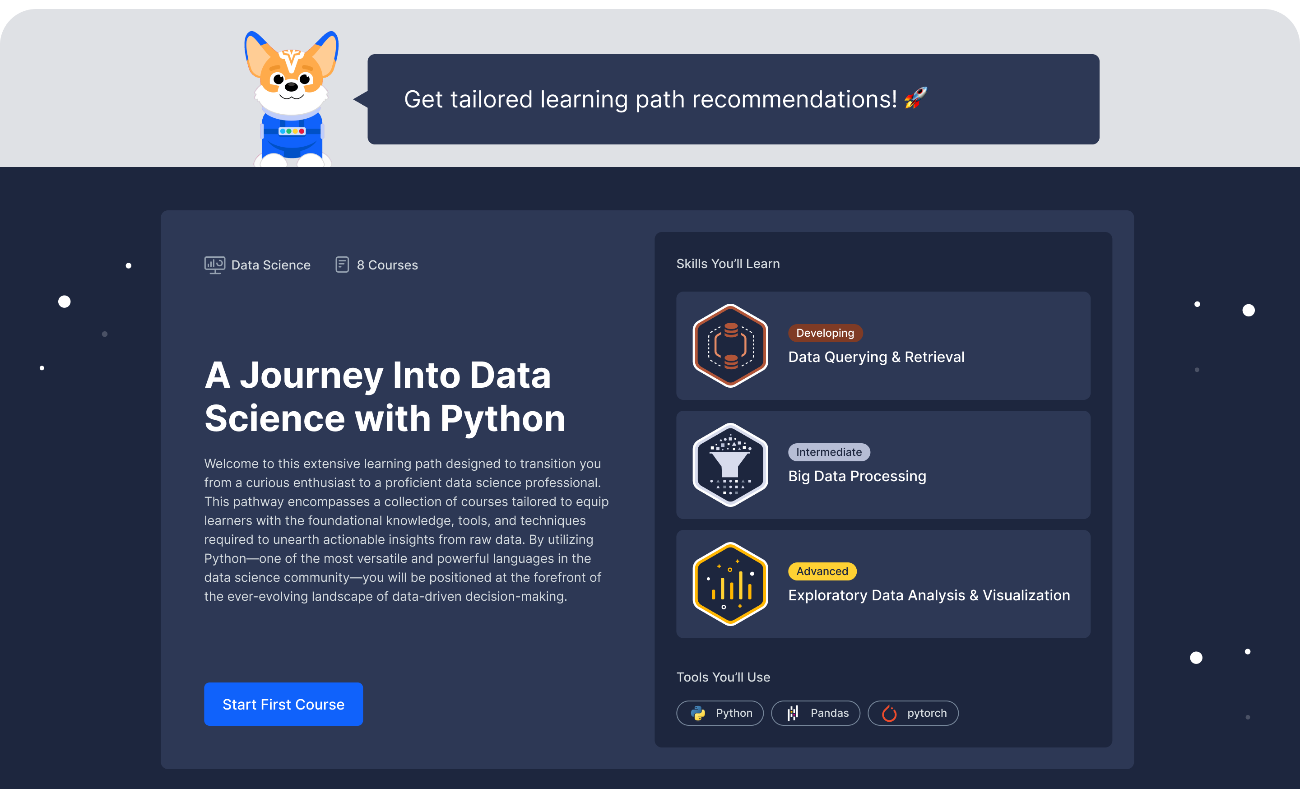Select the Advanced skill level tag

[x=822, y=571]
